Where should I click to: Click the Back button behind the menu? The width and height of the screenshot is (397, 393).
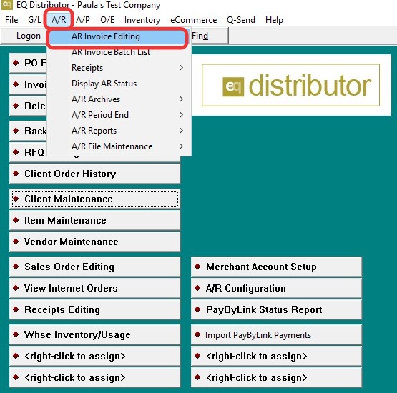coord(28,131)
